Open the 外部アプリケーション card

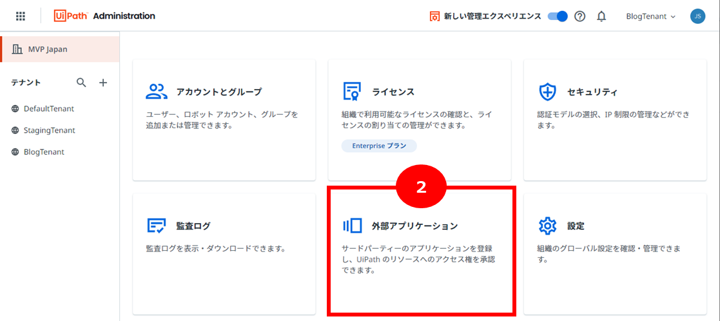coord(420,253)
